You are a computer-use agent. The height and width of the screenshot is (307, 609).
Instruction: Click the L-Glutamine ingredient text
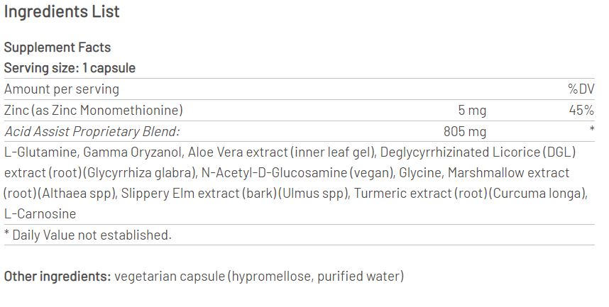[x=40, y=152]
